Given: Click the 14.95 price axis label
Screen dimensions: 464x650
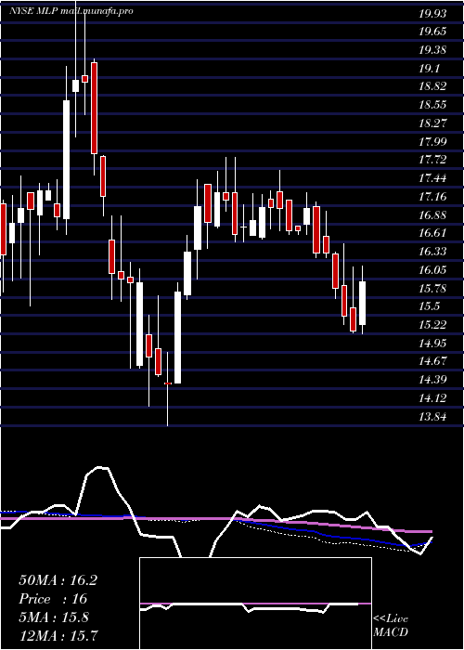Looking at the screenshot, I should click(432, 343).
